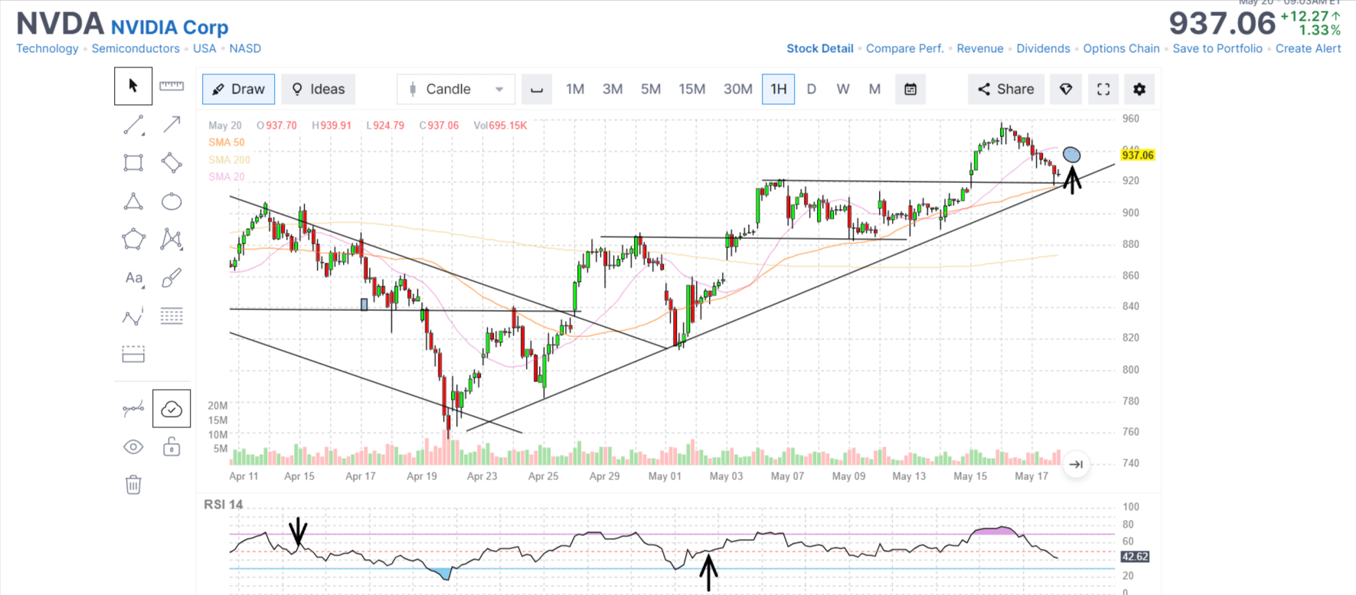Screen dimensions: 1356x595
Task: Expand the text tool options
Action: (x=134, y=278)
